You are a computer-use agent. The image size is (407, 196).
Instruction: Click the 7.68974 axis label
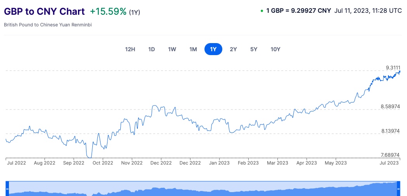[390, 155]
